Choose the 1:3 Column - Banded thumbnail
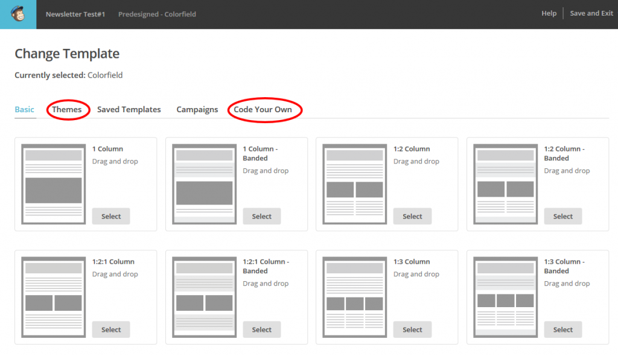618x356 pixels. pos(505,297)
